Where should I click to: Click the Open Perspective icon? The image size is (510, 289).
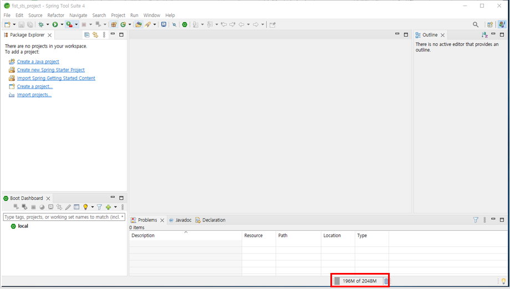tap(490, 24)
